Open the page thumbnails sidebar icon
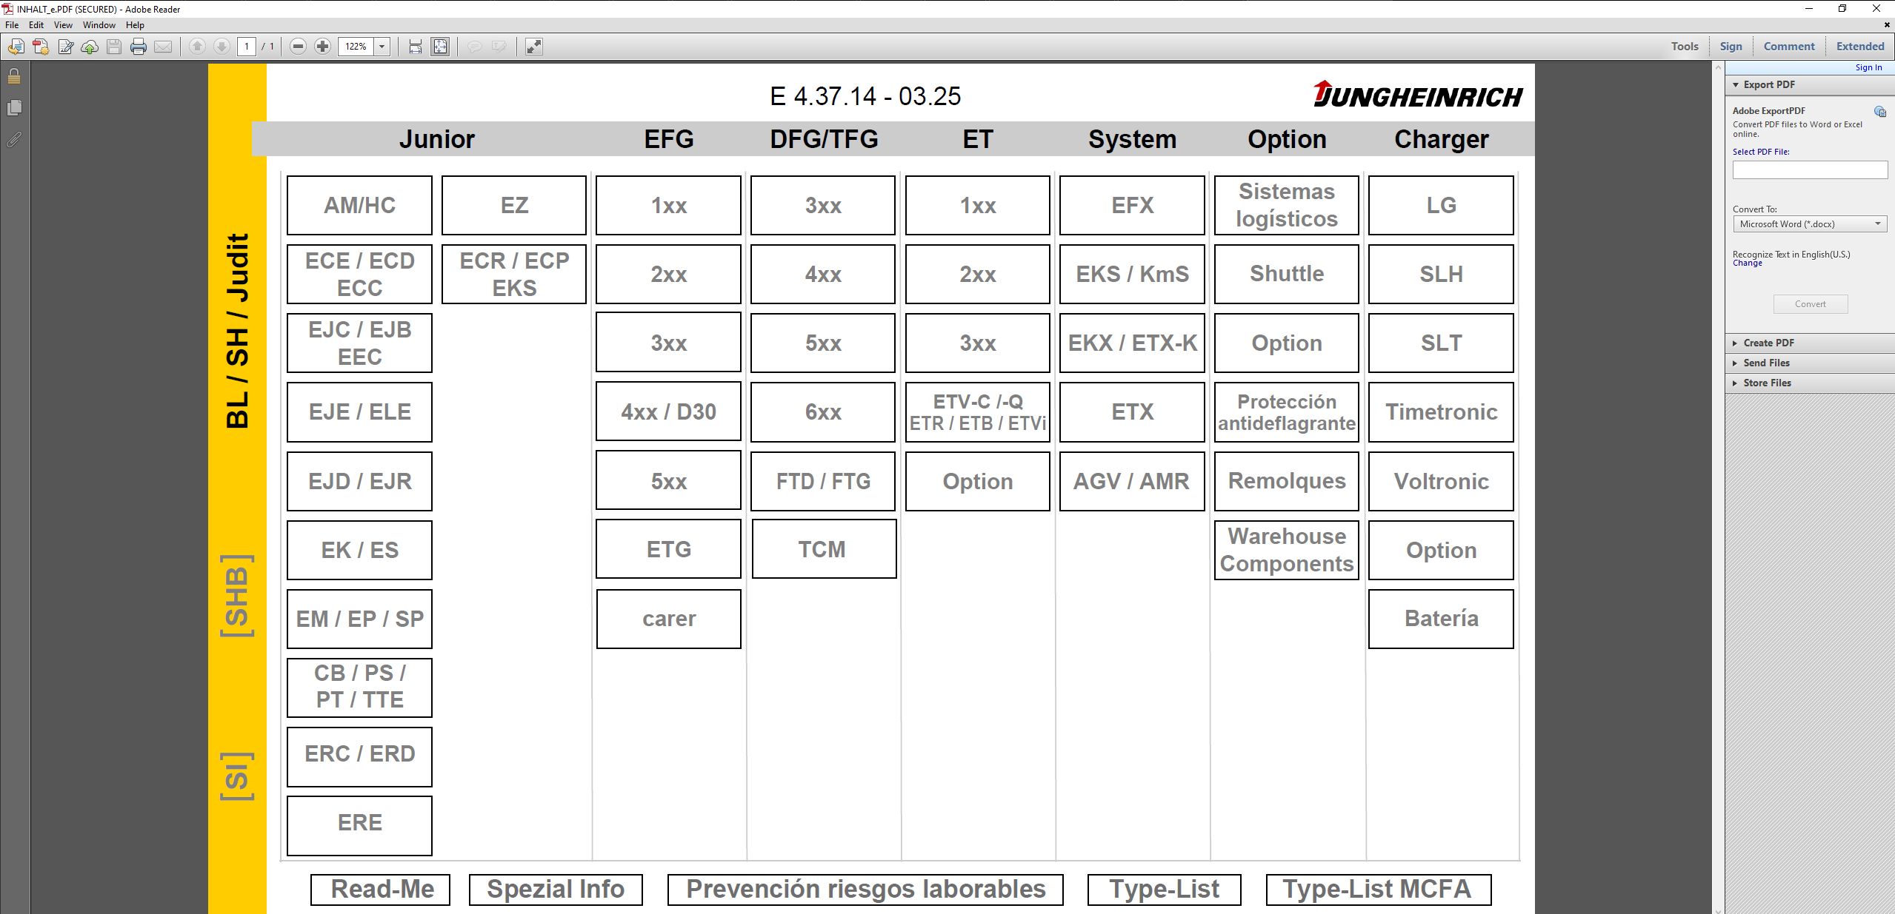The width and height of the screenshot is (1895, 914). click(x=14, y=107)
